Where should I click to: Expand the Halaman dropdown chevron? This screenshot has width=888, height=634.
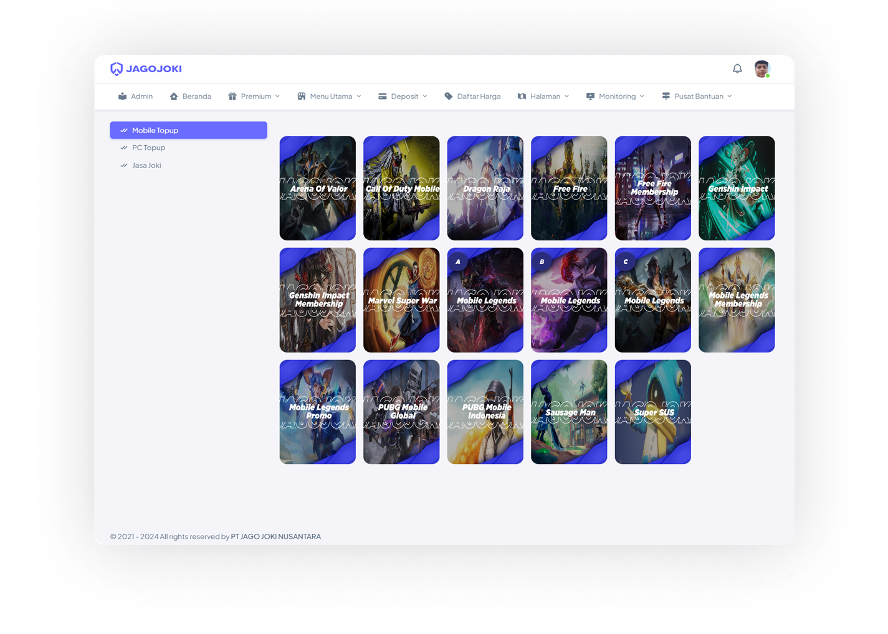pyautogui.click(x=566, y=97)
